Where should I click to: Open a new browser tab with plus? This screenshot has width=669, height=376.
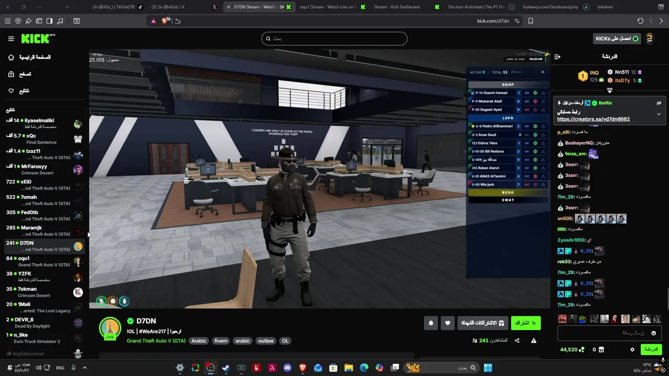pyautogui.click(x=67, y=7)
